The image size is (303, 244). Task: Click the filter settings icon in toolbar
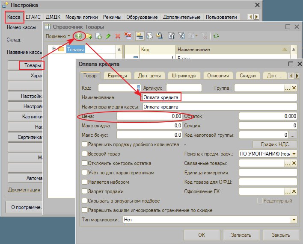tap(172, 36)
